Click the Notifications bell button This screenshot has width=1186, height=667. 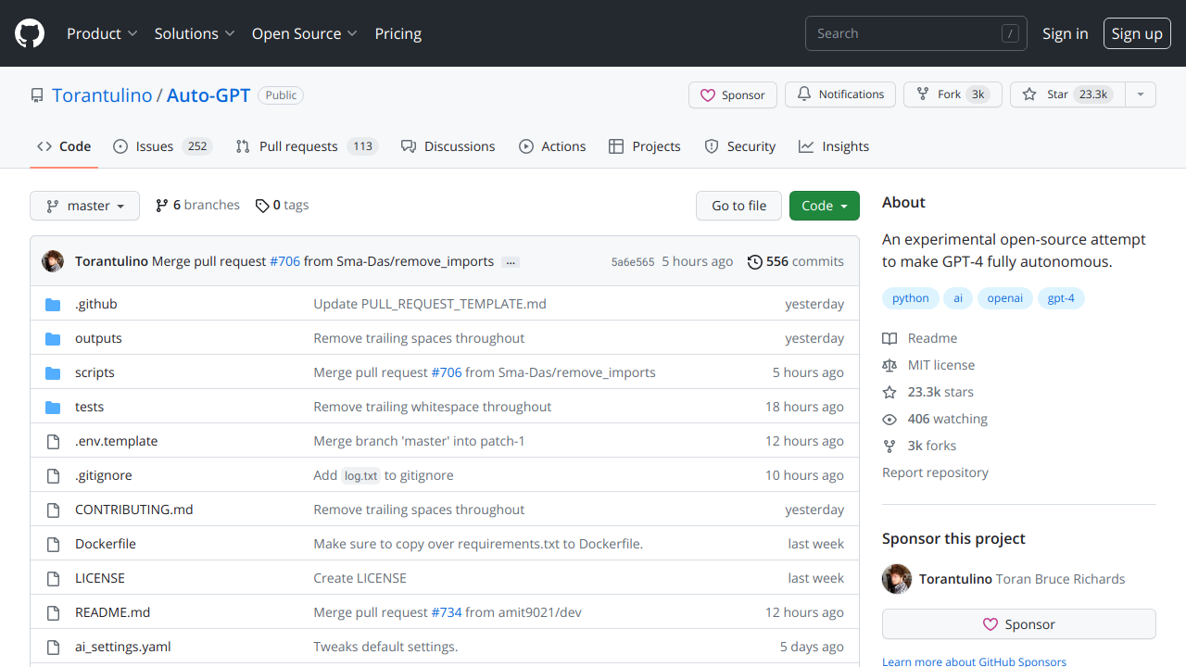(840, 94)
